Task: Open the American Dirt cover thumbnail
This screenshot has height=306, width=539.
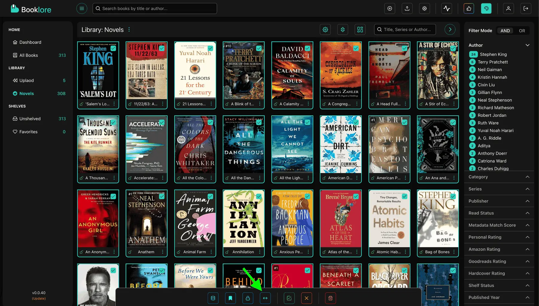Action: tap(341, 145)
